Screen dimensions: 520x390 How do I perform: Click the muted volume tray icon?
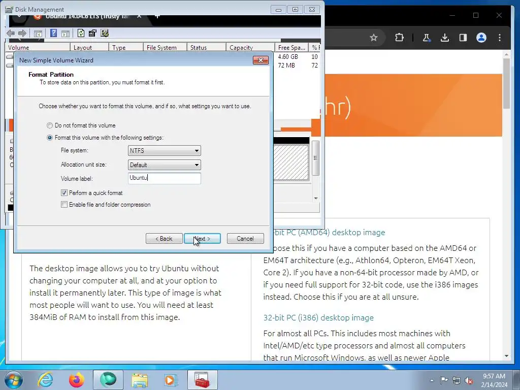click(x=469, y=380)
